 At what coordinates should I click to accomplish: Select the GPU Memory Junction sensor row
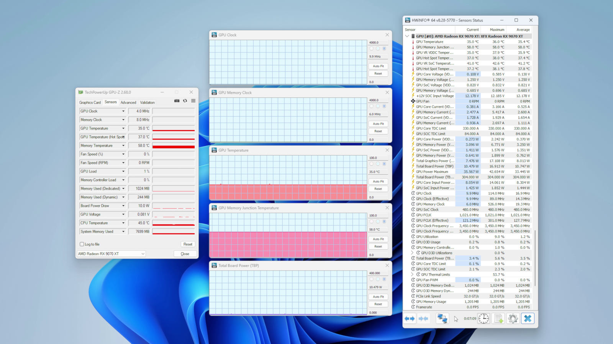click(x=471, y=47)
